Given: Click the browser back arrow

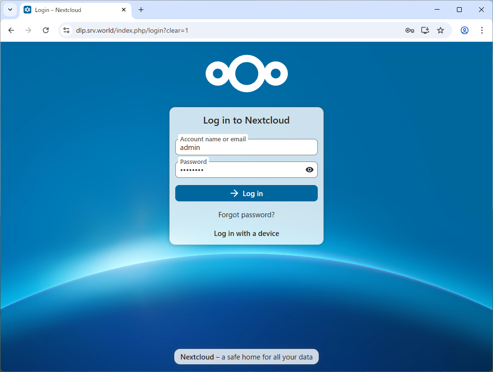Looking at the screenshot, I should [x=12, y=30].
